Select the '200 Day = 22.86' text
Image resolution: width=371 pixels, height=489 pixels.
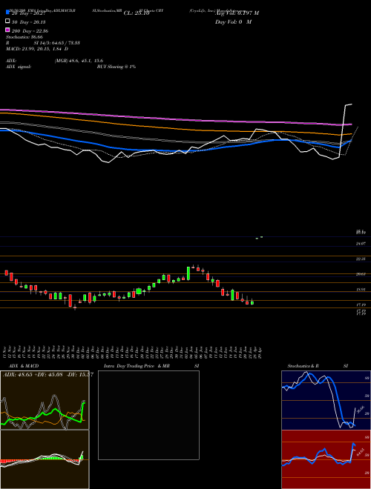point(30,31)
